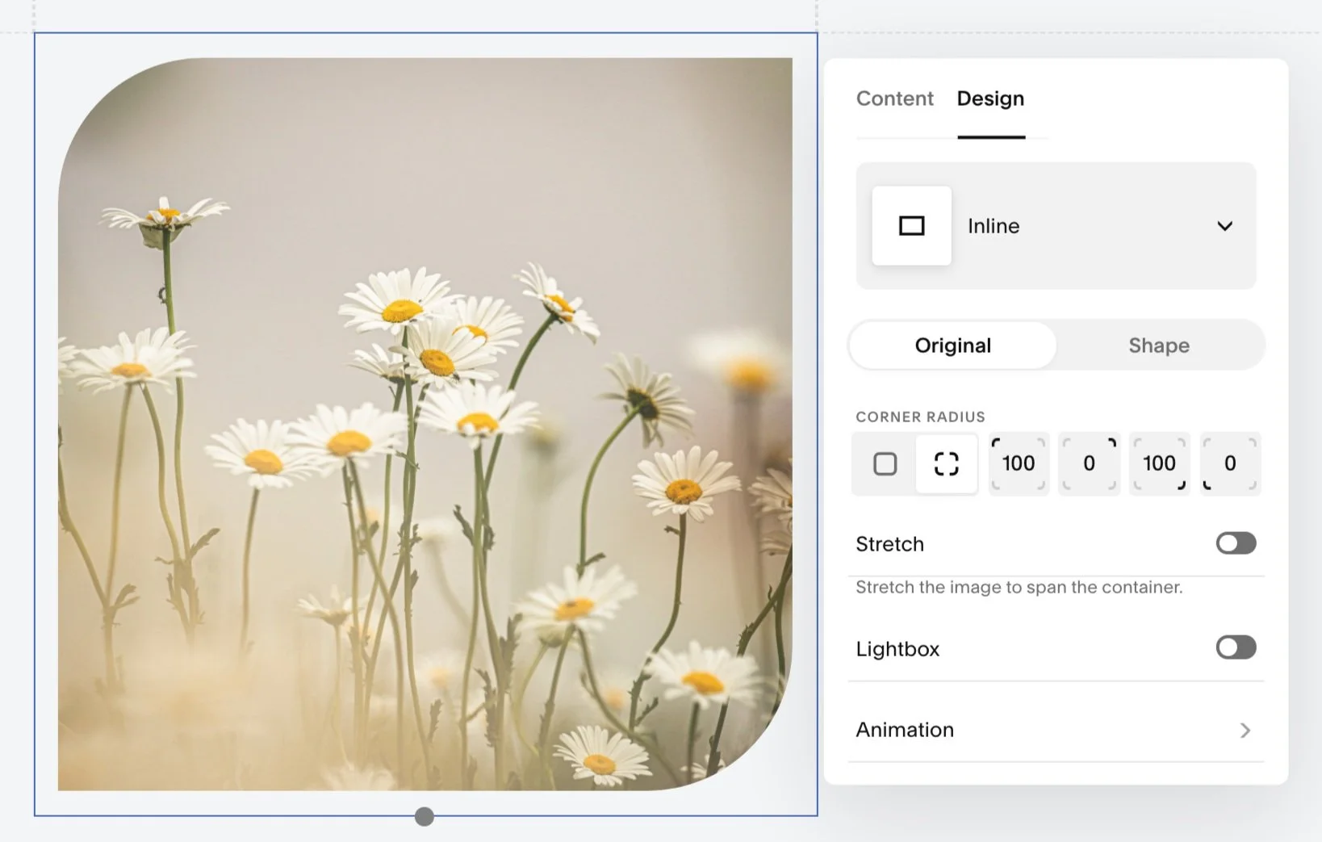This screenshot has height=842, width=1322.
Task: Select the Original image option
Action: click(x=952, y=346)
